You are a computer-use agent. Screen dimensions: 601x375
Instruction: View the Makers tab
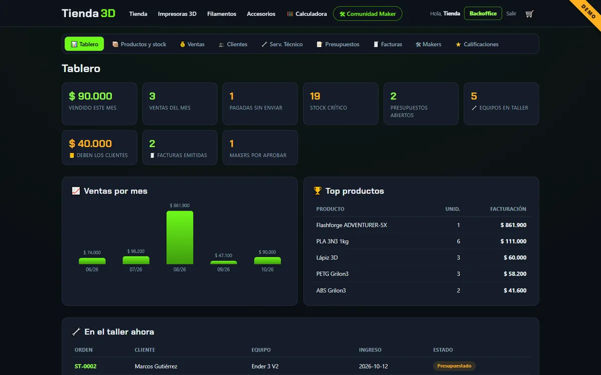click(x=428, y=44)
